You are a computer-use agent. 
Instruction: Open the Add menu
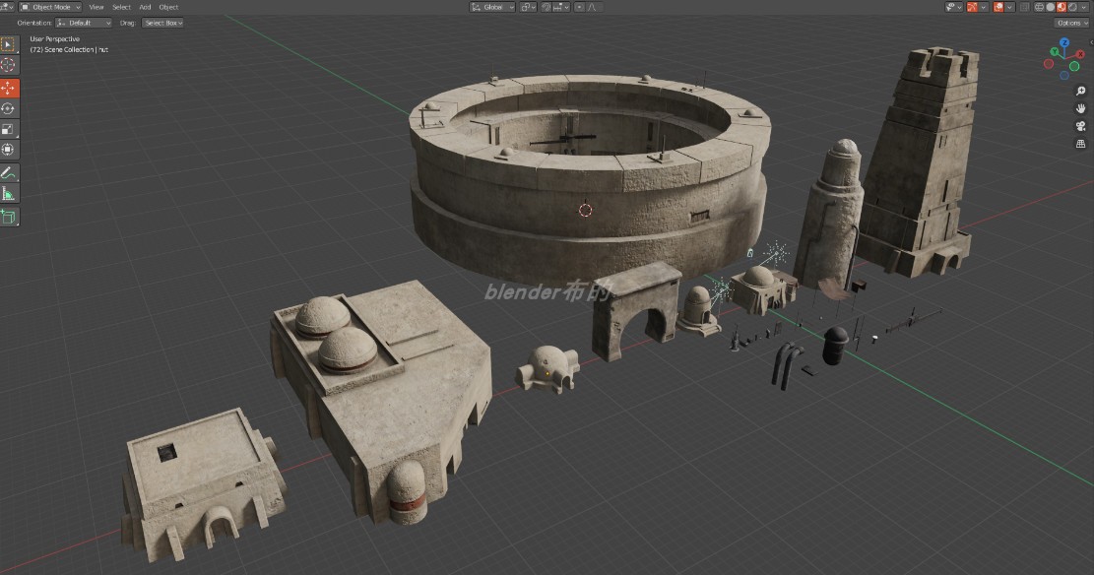coord(145,7)
